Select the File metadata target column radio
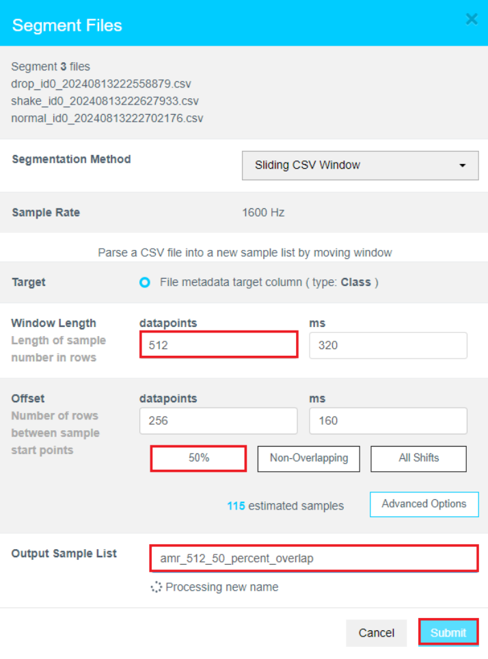488x659 pixels. coord(144,283)
